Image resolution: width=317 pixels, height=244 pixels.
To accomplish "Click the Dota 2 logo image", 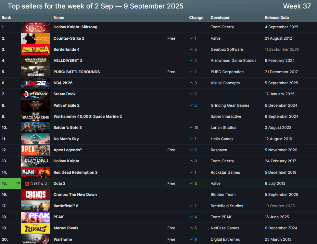I will click(x=36, y=183).
